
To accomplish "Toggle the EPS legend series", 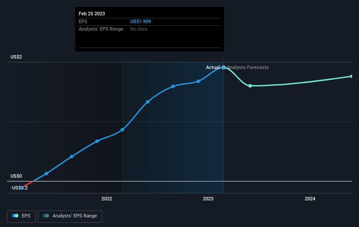I will (x=21, y=216).
